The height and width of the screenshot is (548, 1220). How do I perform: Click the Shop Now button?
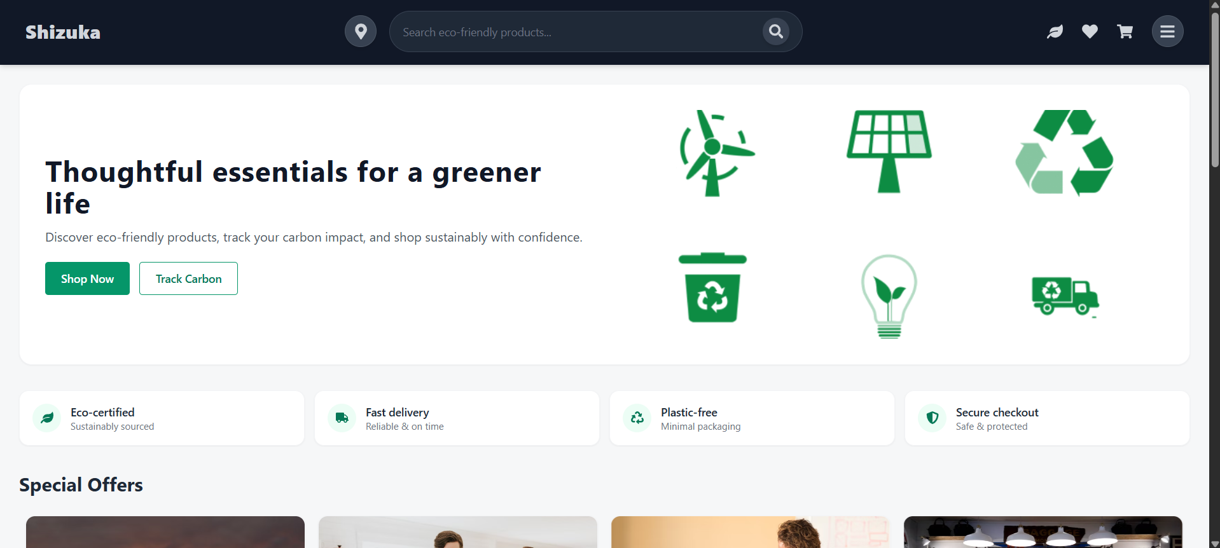(87, 278)
